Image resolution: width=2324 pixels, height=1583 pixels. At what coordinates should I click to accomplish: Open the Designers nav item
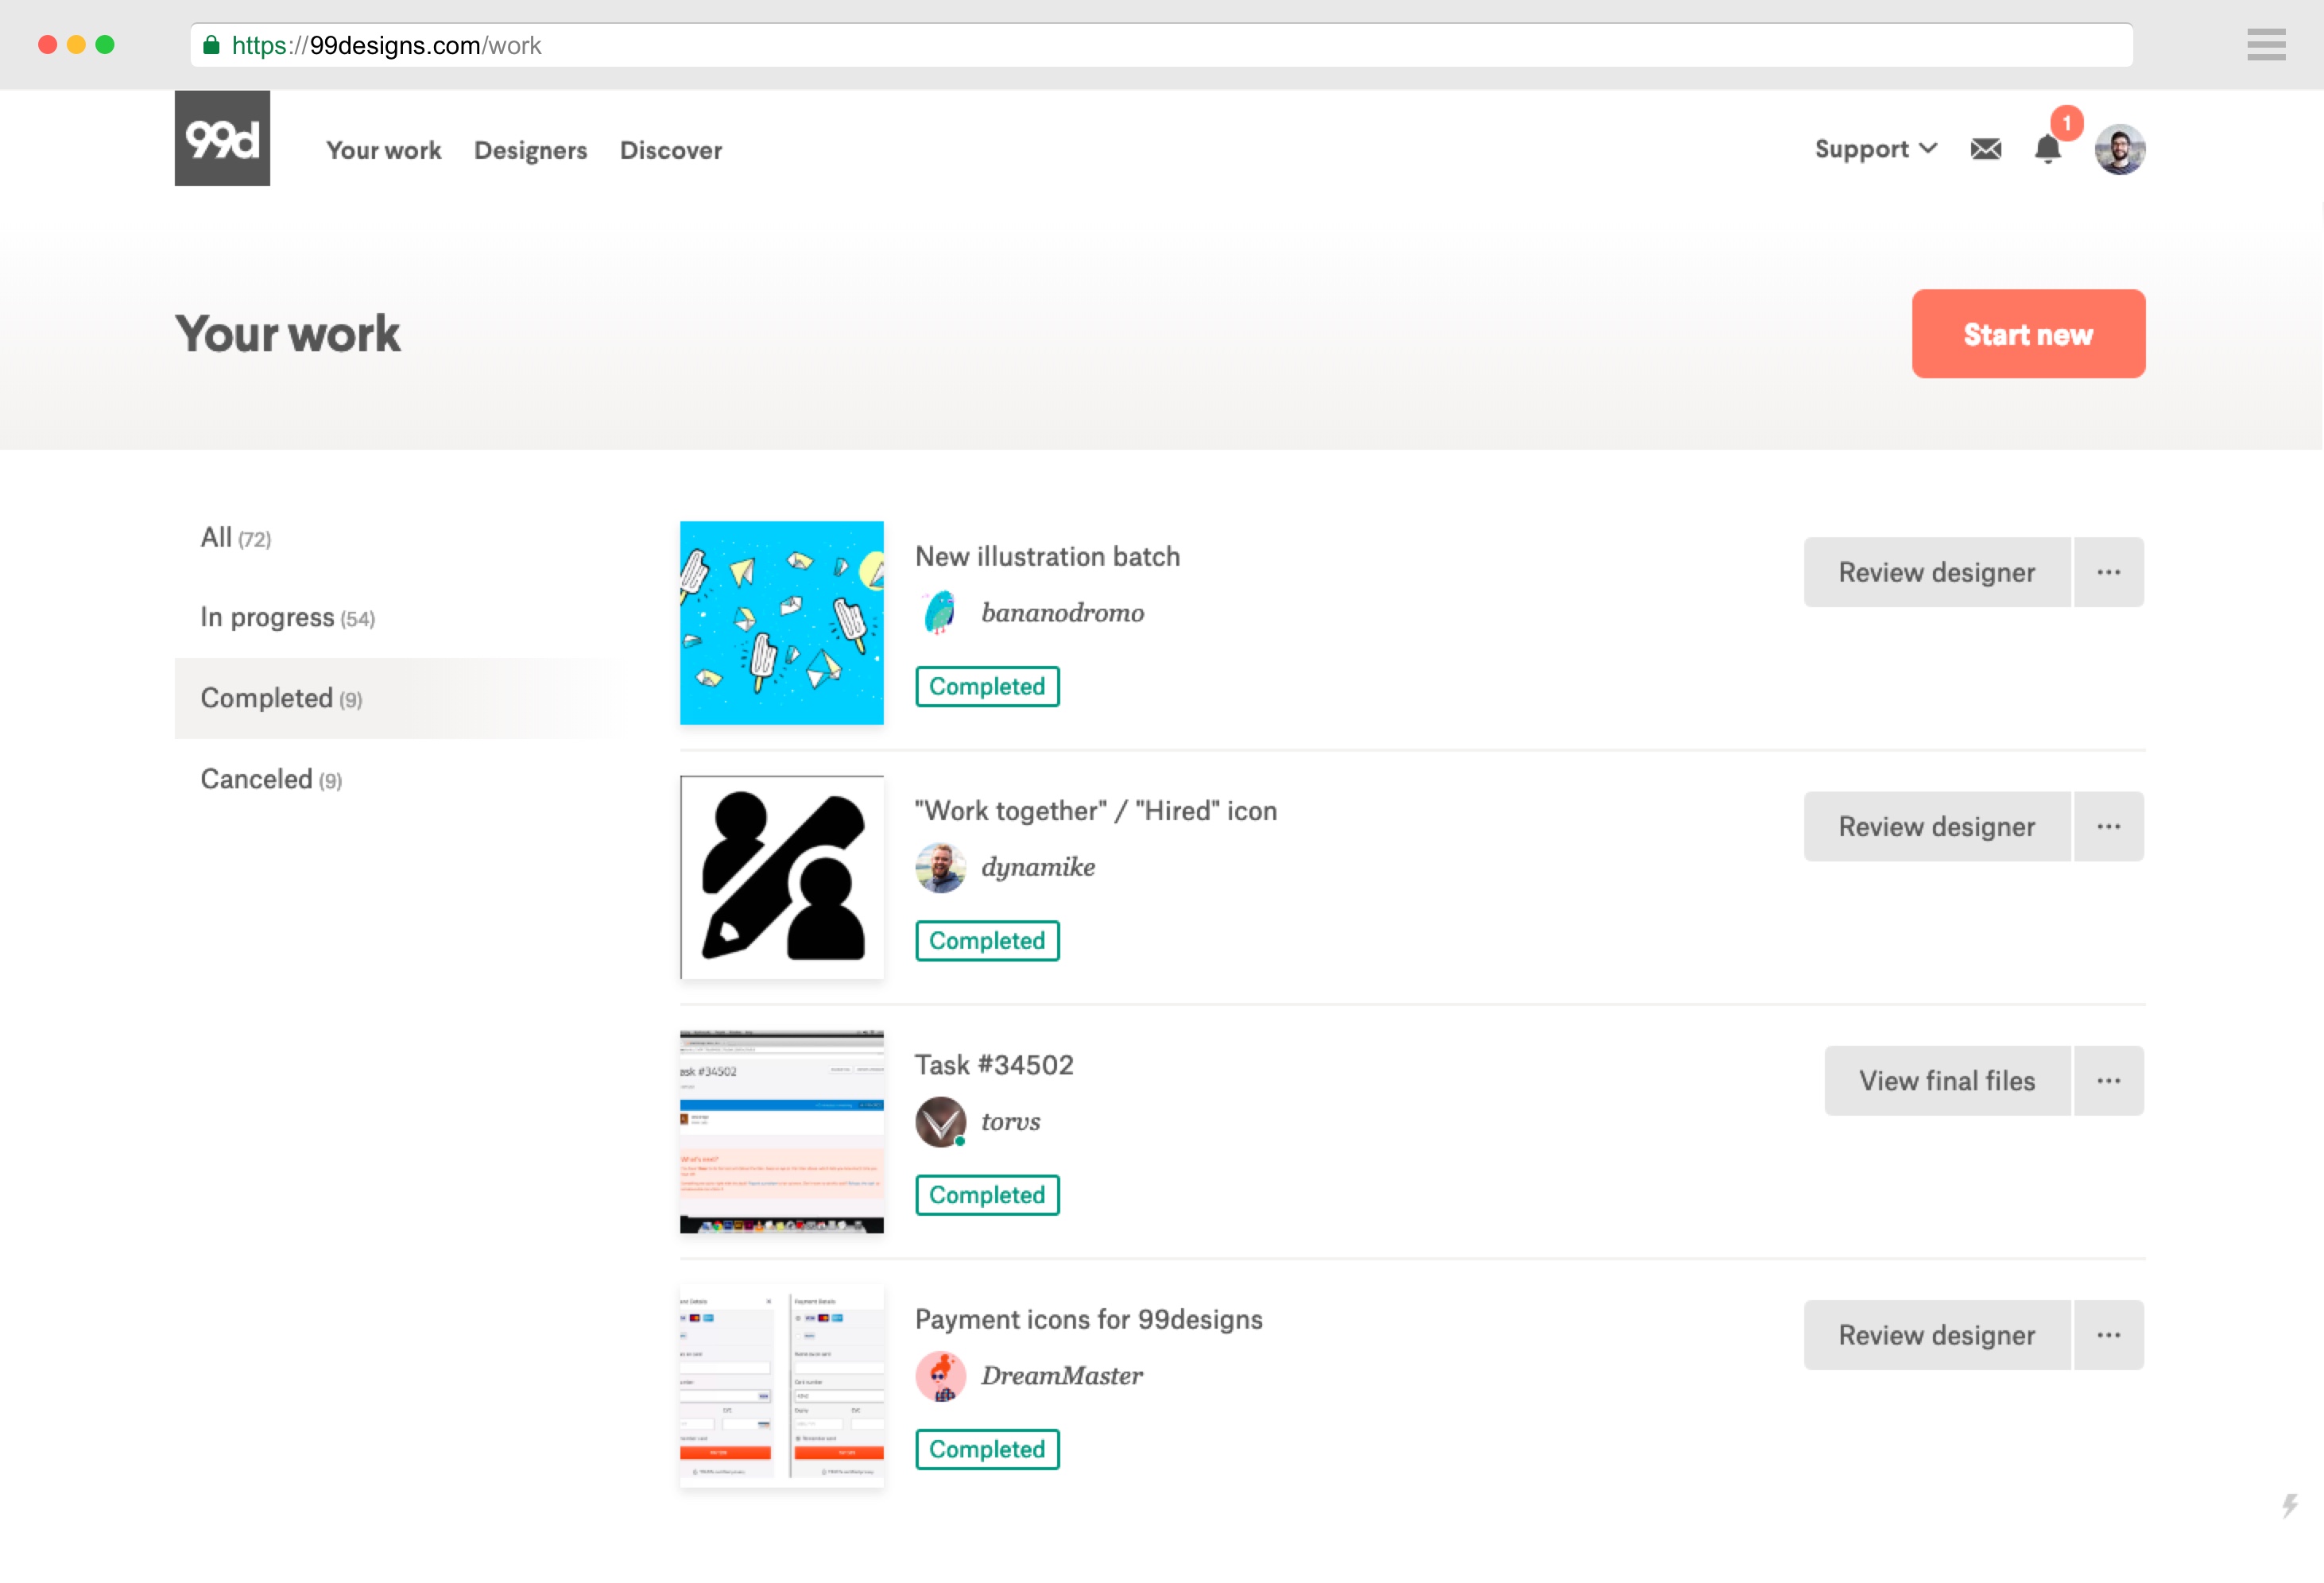pyautogui.click(x=530, y=150)
